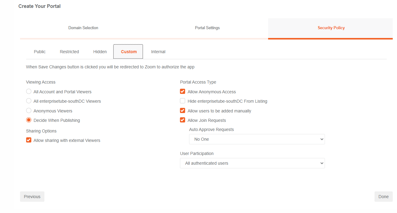
Task: Disable Allow Anonymous Access checkbox
Action: point(183,91)
